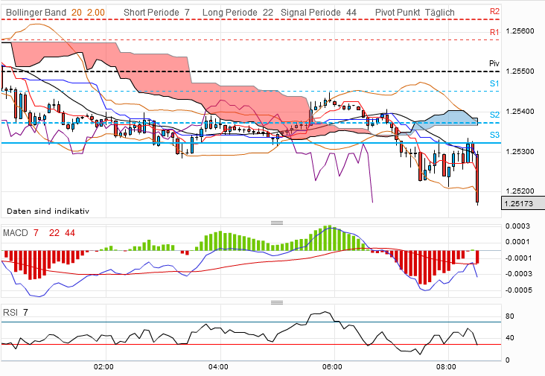
Task: Click the RSI panel title
Action: (x=10, y=313)
